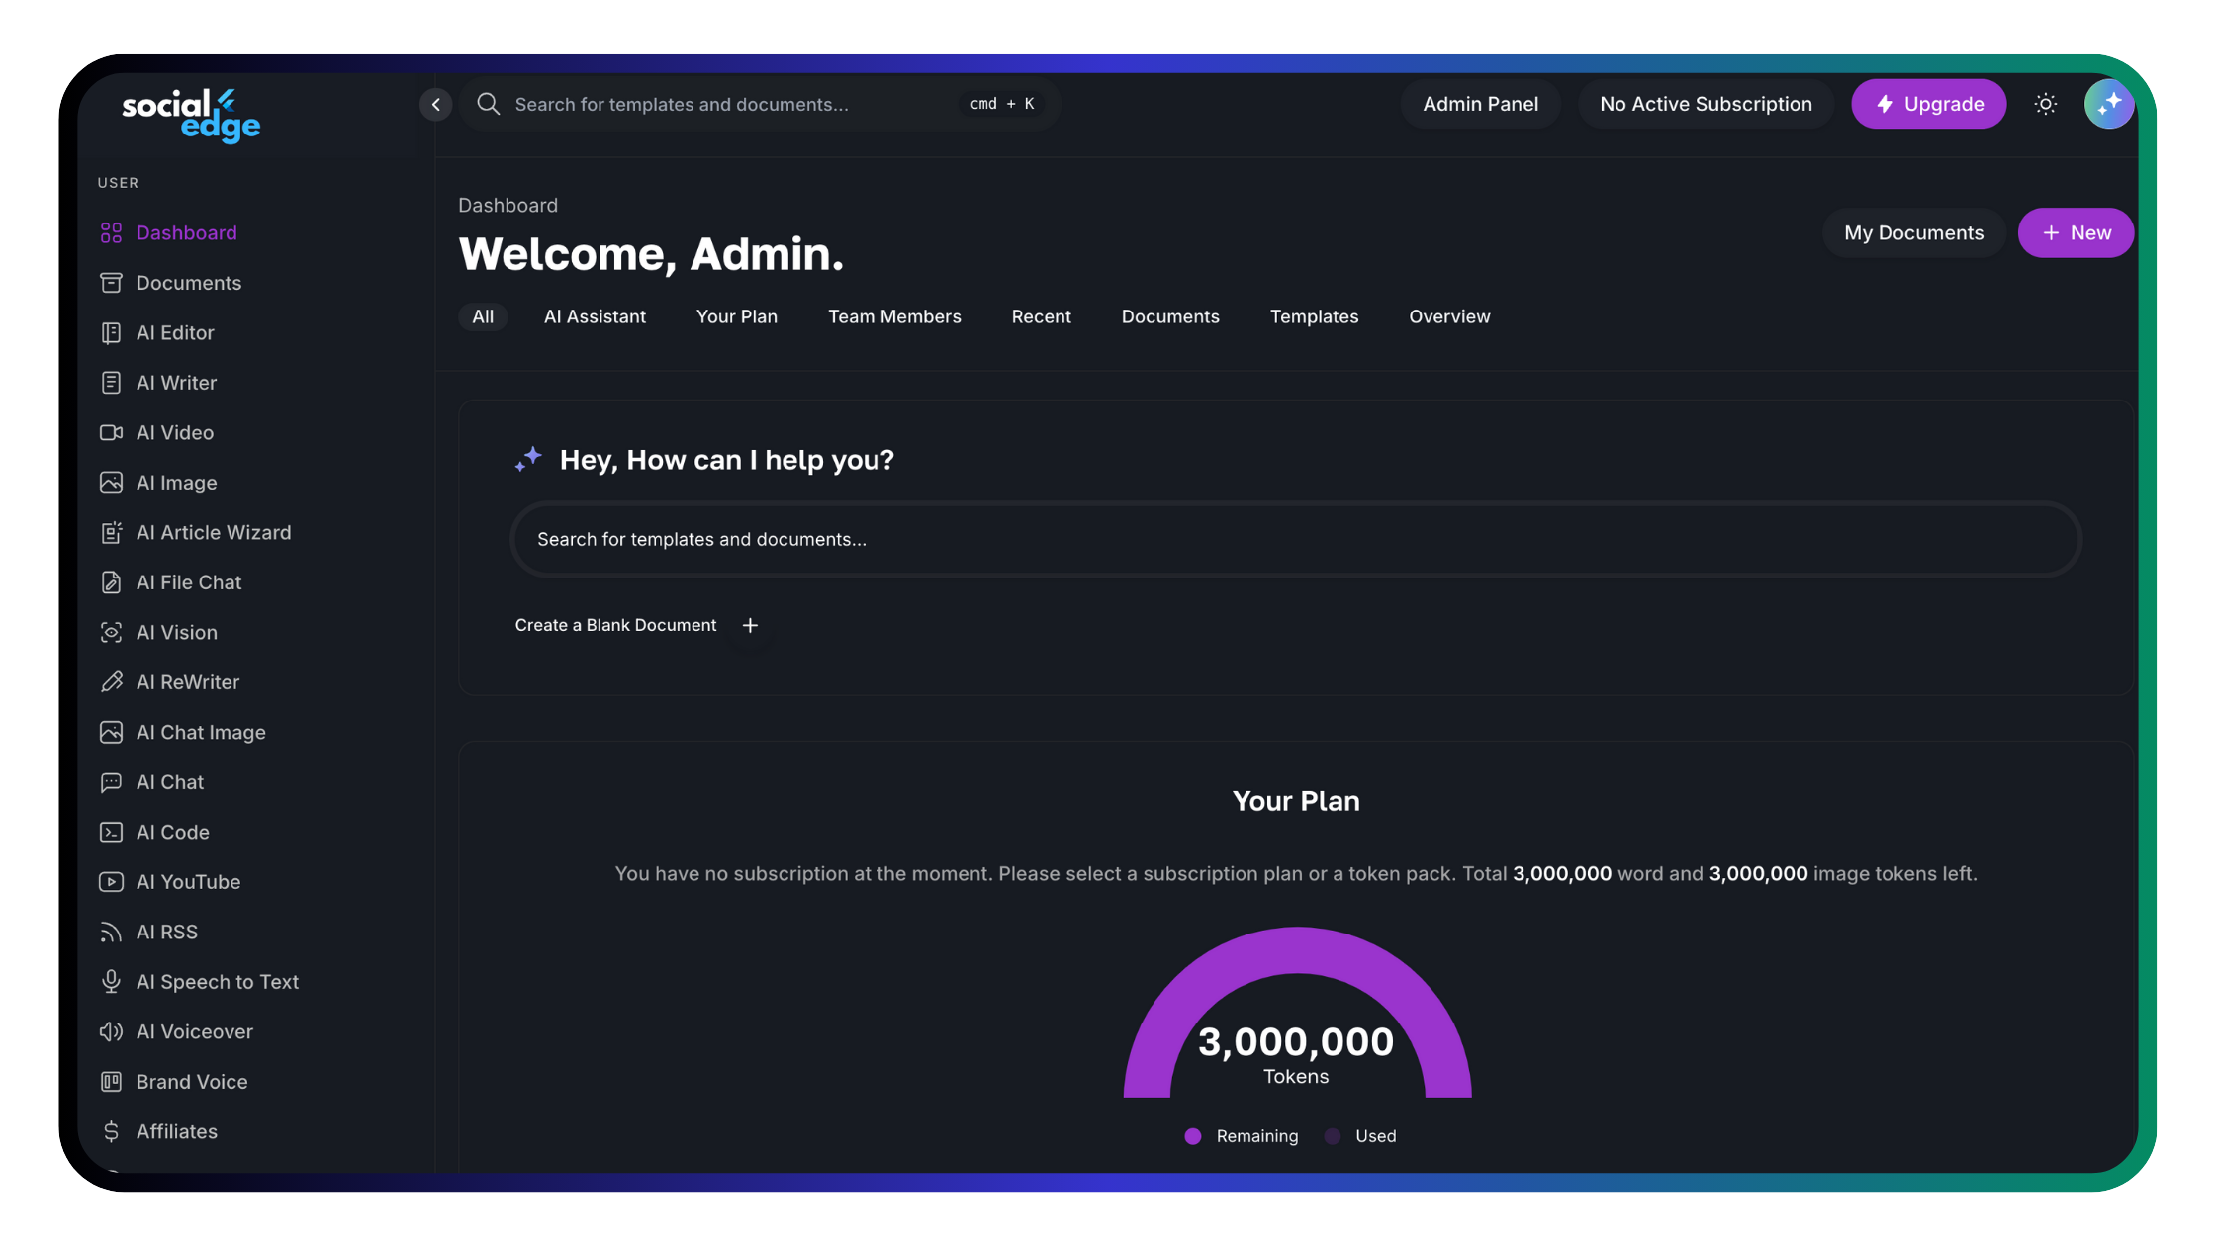Open the AI Image tool
Image resolution: width=2216 pixels, height=1246 pixels.
point(176,483)
